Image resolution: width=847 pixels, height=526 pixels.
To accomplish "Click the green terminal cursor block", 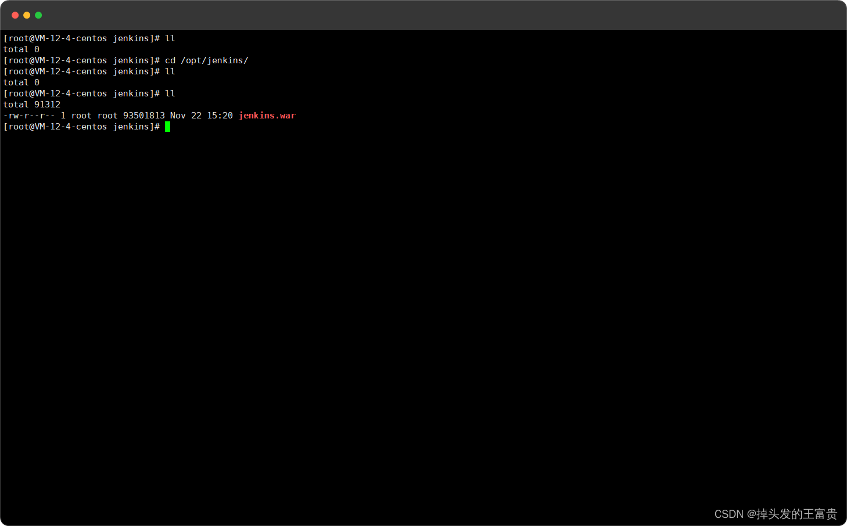I will coord(168,127).
